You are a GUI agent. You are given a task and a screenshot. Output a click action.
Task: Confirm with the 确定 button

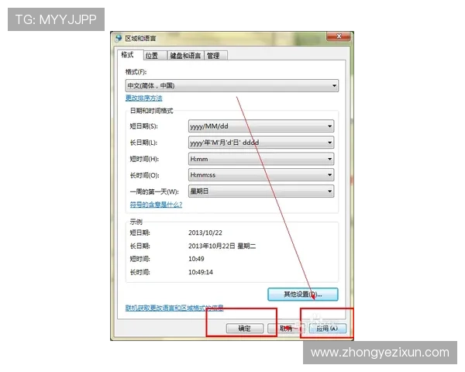coord(245,329)
